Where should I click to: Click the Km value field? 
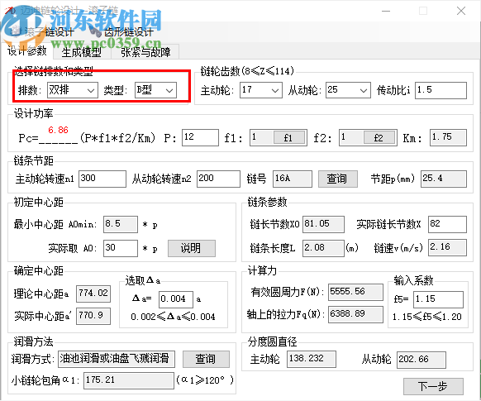[x=448, y=137]
